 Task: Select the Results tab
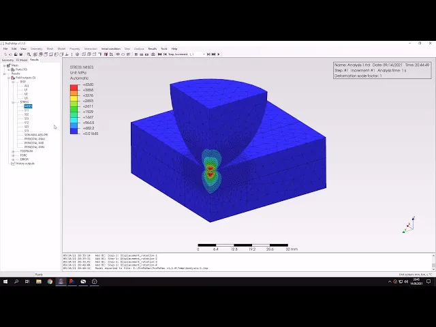tap(35, 60)
